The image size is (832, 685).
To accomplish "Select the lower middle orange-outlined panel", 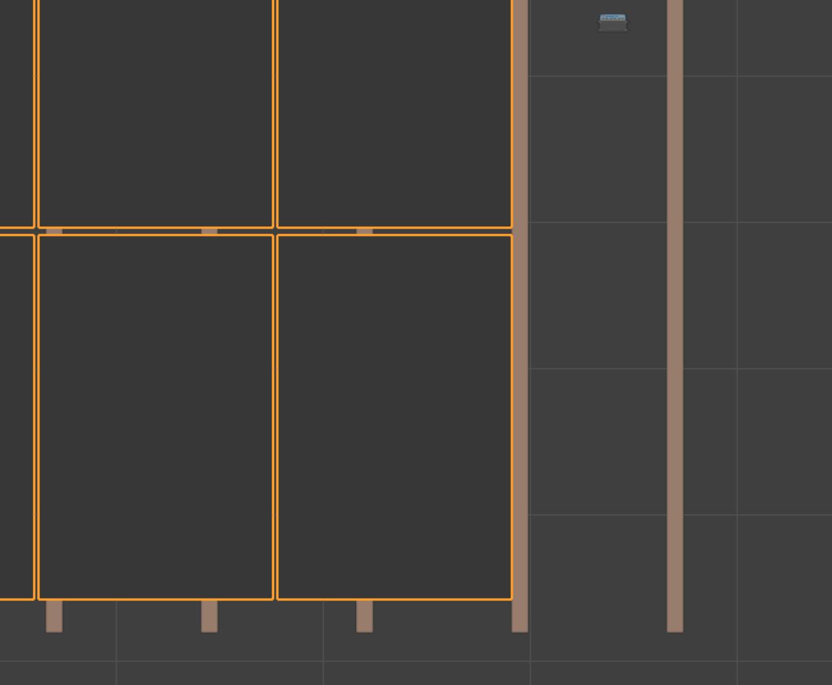I will 155,417.
